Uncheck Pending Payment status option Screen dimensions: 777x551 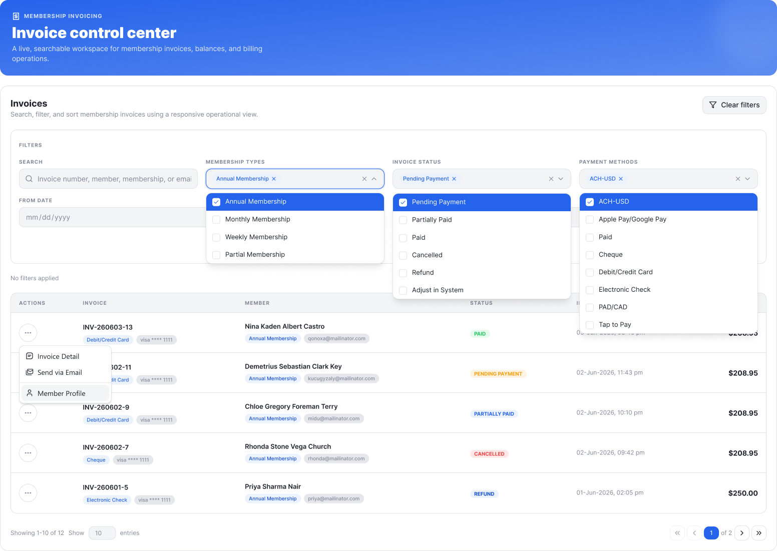click(403, 202)
